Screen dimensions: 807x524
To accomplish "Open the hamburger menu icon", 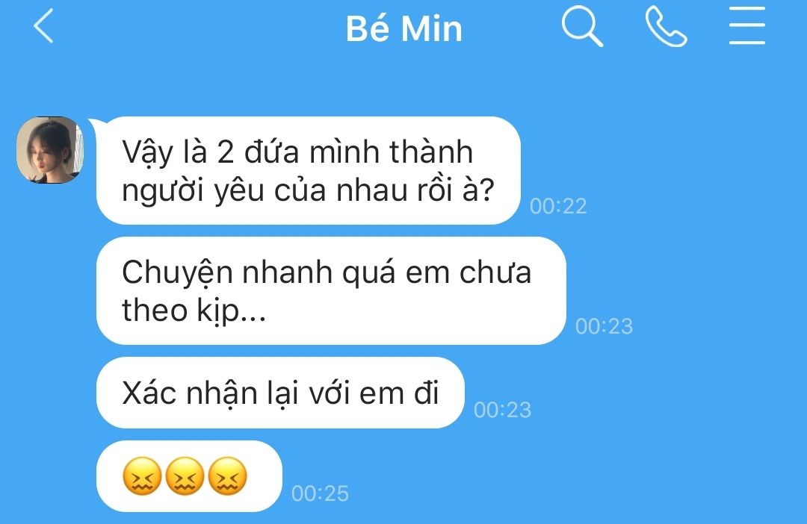I will point(746,26).
